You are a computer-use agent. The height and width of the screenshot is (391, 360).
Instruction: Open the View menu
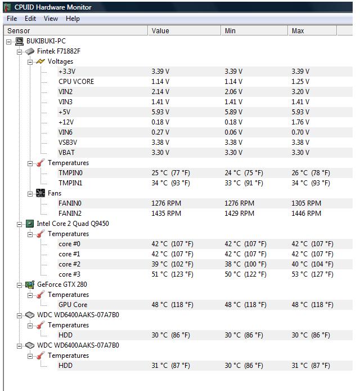pyautogui.click(x=51, y=19)
